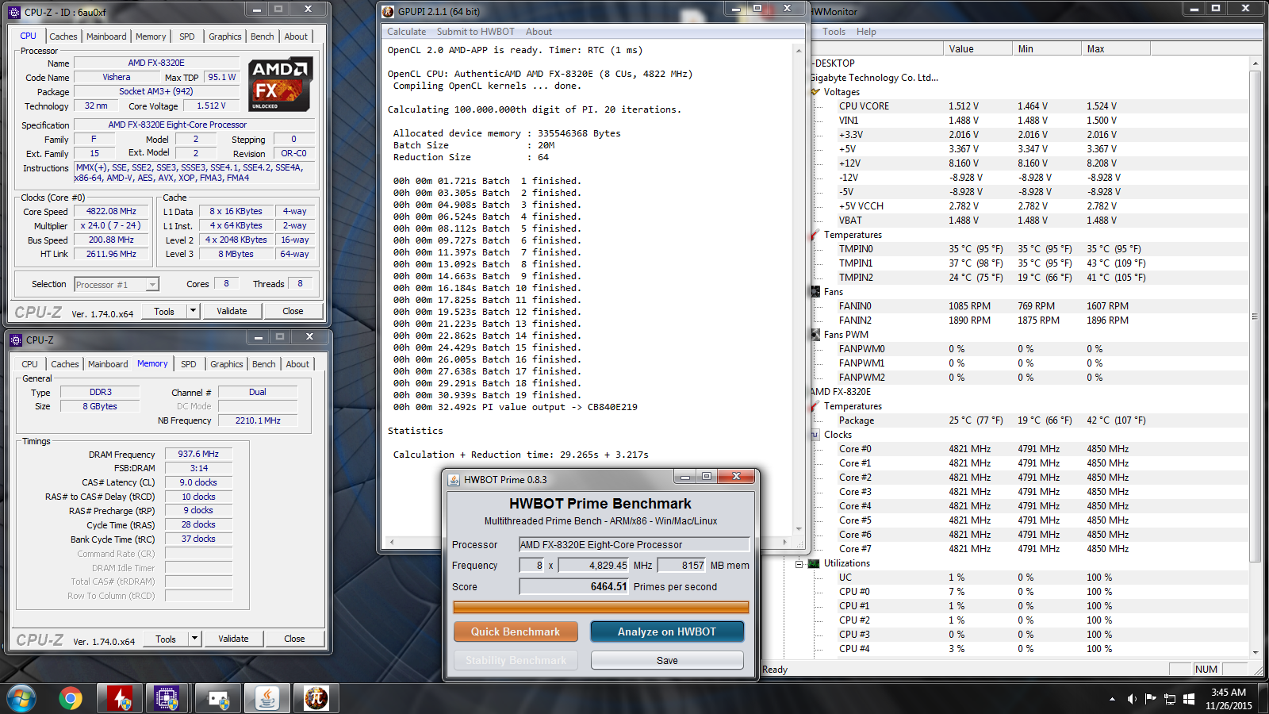Switch to the Caches tab in the upper CPU-Z window

63,36
